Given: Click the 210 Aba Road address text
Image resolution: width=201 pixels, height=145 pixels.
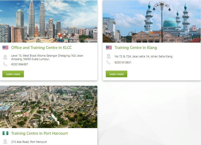Looking at the screenshot, I should click(29, 142).
